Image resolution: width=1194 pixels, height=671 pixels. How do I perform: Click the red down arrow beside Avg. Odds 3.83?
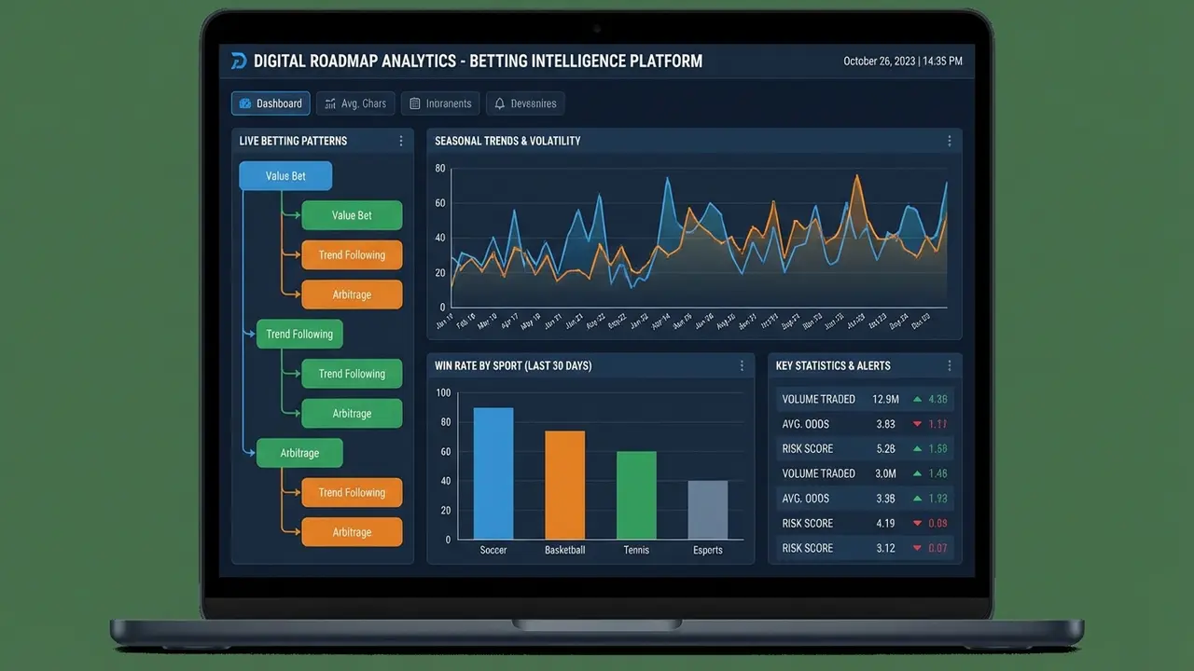(x=918, y=424)
